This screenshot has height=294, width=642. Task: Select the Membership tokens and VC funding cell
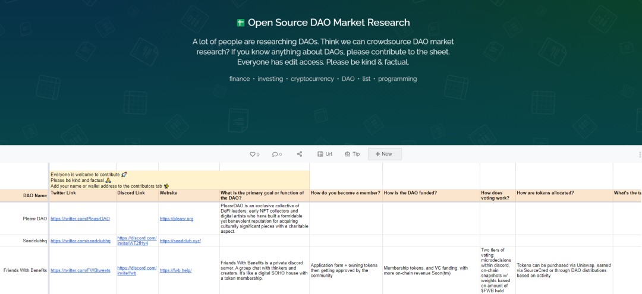(x=432, y=270)
